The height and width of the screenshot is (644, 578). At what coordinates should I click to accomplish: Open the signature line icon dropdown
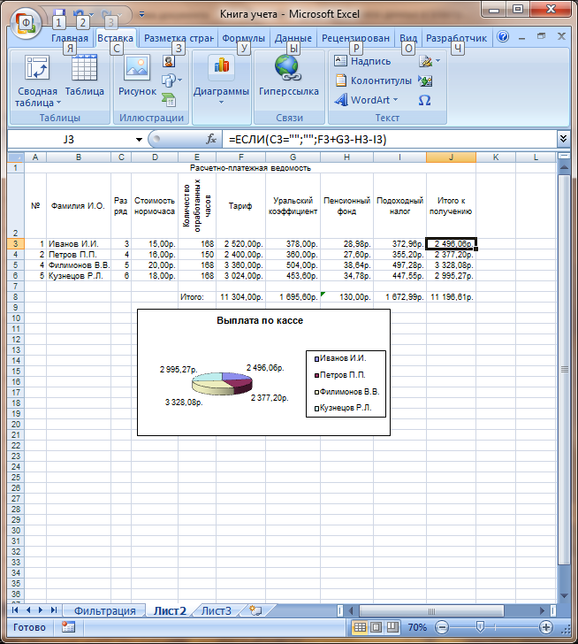[430, 61]
